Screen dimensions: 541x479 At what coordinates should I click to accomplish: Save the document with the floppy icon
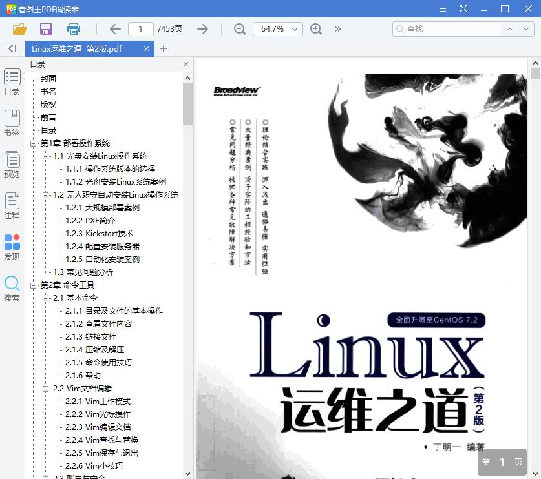(x=45, y=29)
